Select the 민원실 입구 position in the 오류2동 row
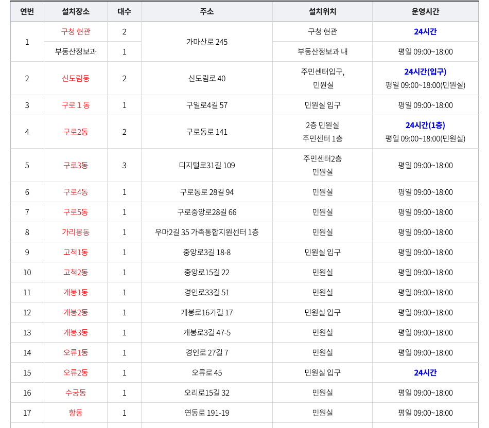 click(322, 372)
